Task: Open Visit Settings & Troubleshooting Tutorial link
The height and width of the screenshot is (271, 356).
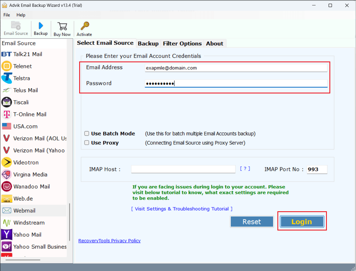Action: click(182, 209)
